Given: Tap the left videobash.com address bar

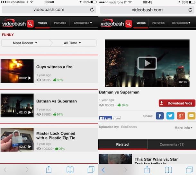Looking at the screenshot, I should pyautogui.click(x=49, y=10).
